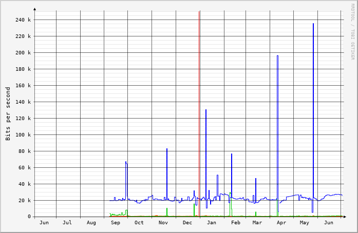Viewport: 358px width, 233px height.
Task: Click the '80 k' y-axis label
Action: coord(25,151)
